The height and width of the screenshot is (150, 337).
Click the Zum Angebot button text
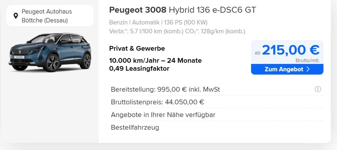[x=284, y=69]
